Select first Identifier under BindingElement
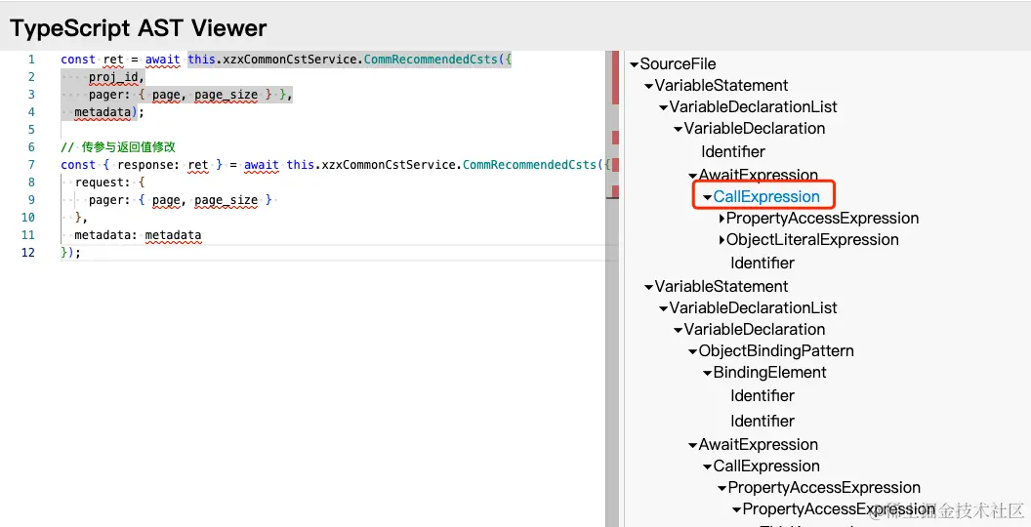The image size is (1031, 527). (x=763, y=395)
